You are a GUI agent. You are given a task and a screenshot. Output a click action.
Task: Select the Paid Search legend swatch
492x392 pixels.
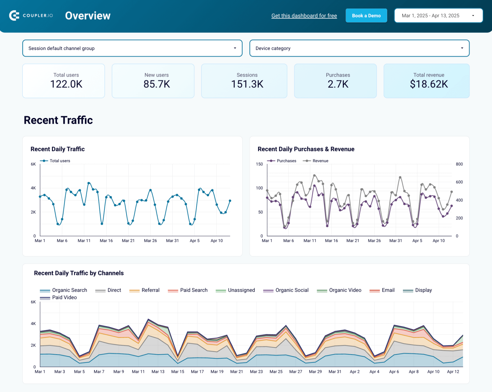(172, 290)
